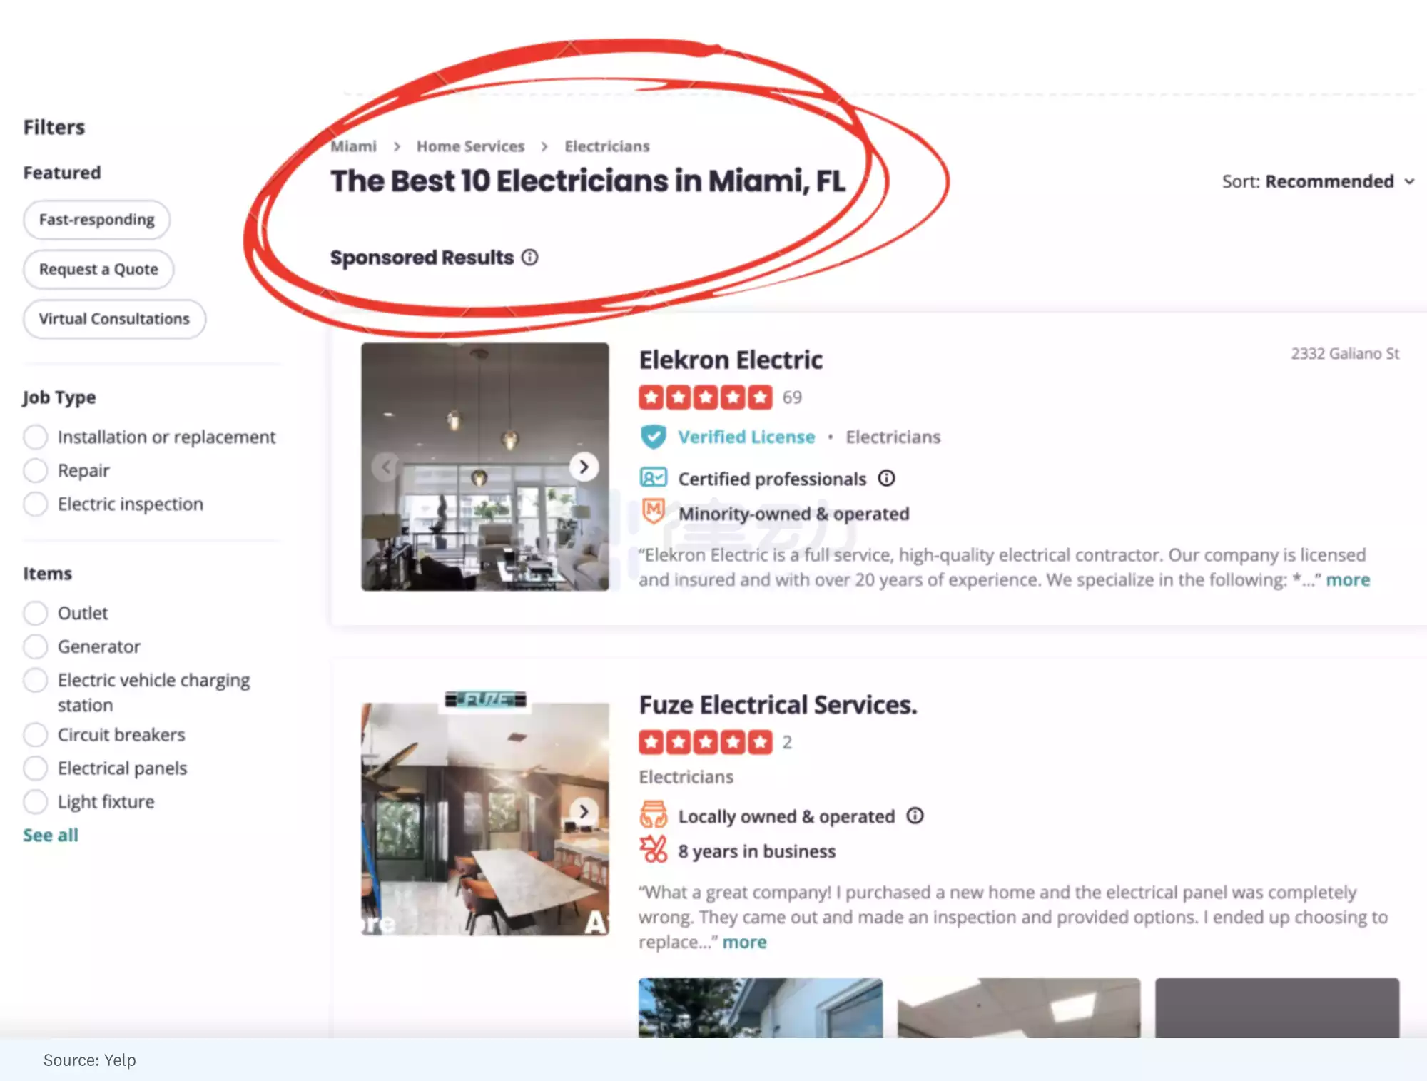Click the Fast-responding filter button
The image size is (1427, 1081).
coord(96,219)
